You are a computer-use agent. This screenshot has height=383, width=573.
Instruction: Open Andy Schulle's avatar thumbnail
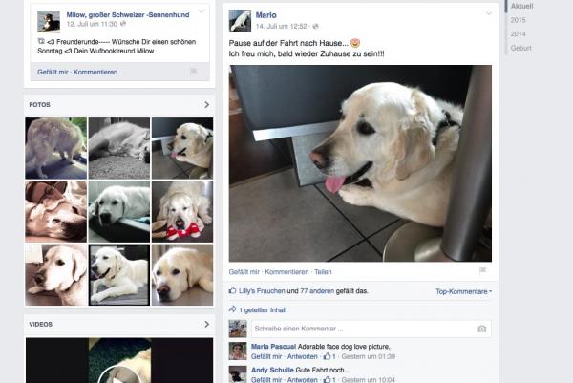(x=238, y=374)
